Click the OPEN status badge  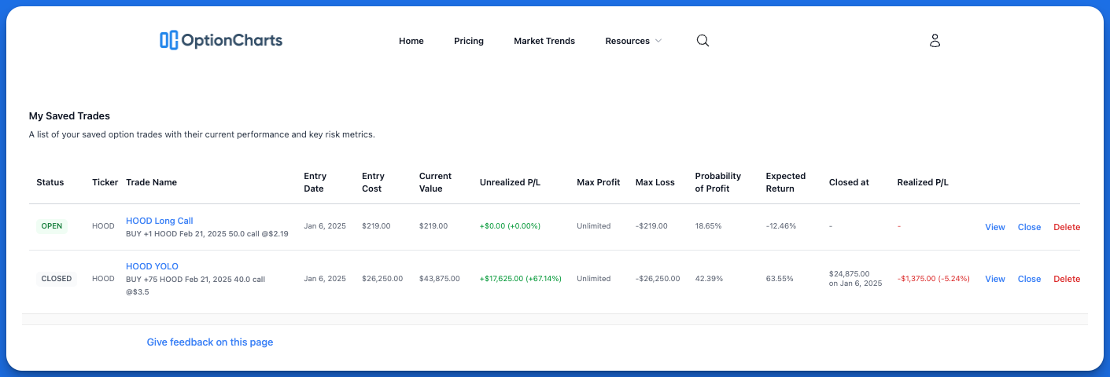(52, 226)
